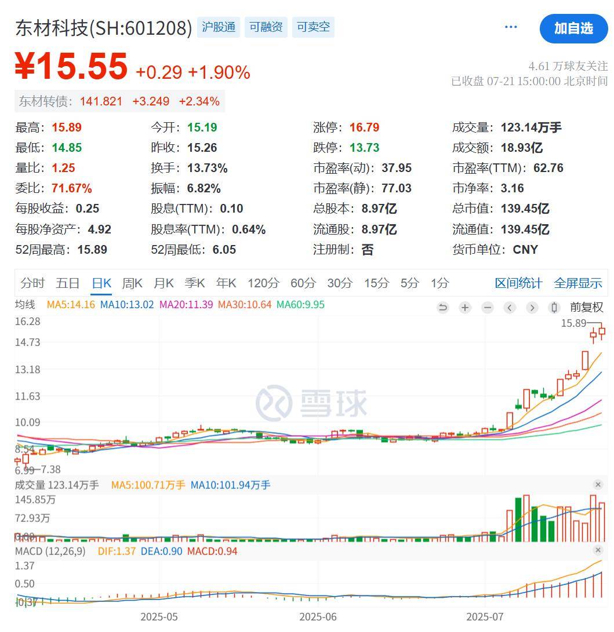The image size is (614, 632).
Task: Zoom out the K-line chart with minus icon
Action: (488, 308)
